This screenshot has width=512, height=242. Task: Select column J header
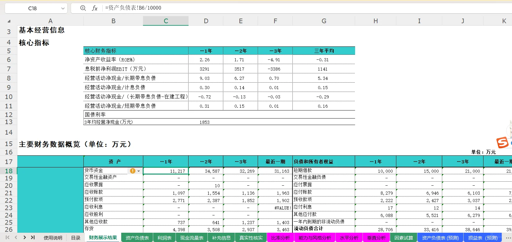[462, 21]
